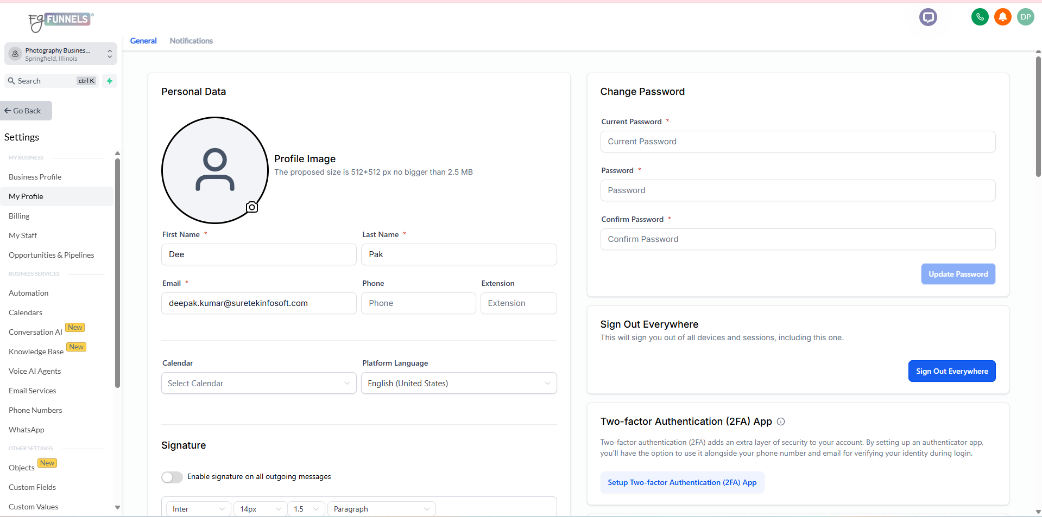1042x517 pixels.
Task: Open the Inter font family dropdown
Action: coord(198,509)
